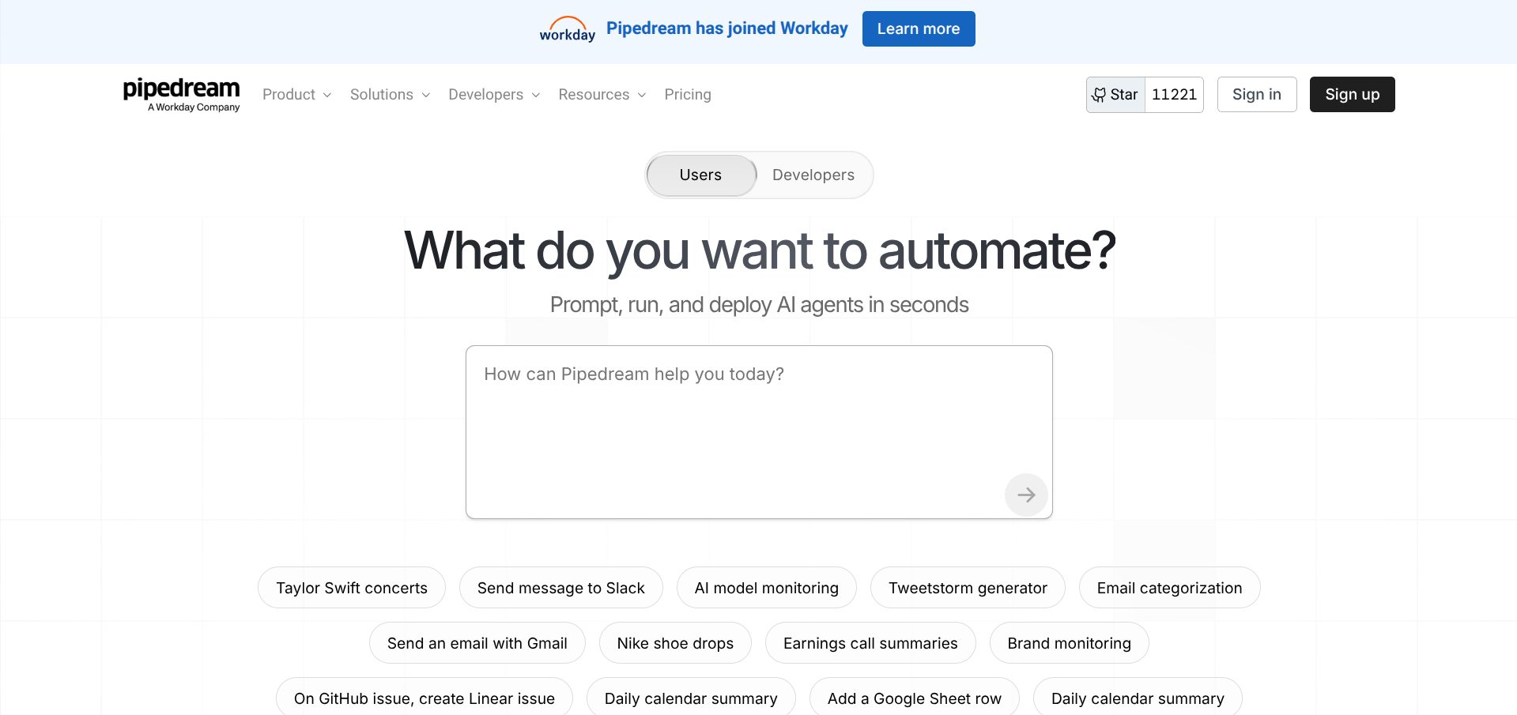Switch to the Users toggle option
The width and height of the screenshot is (1517, 715).
[x=700, y=175]
